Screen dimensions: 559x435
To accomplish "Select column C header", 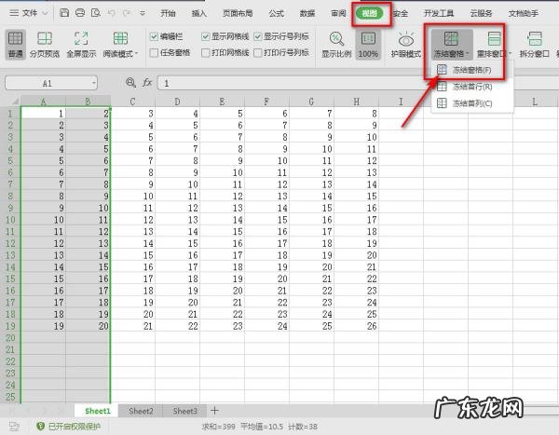I will (132, 102).
